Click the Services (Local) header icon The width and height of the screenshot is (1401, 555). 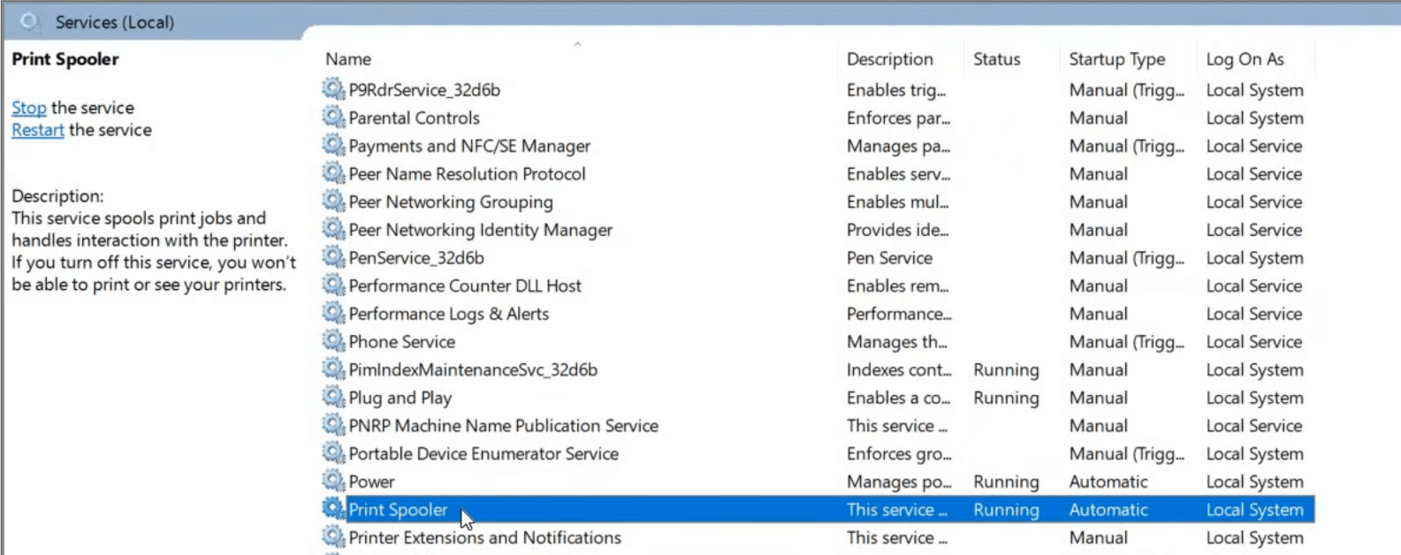pos(30,22)
